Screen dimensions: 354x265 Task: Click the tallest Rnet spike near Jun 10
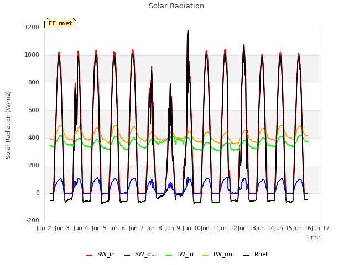pos(188,31)
